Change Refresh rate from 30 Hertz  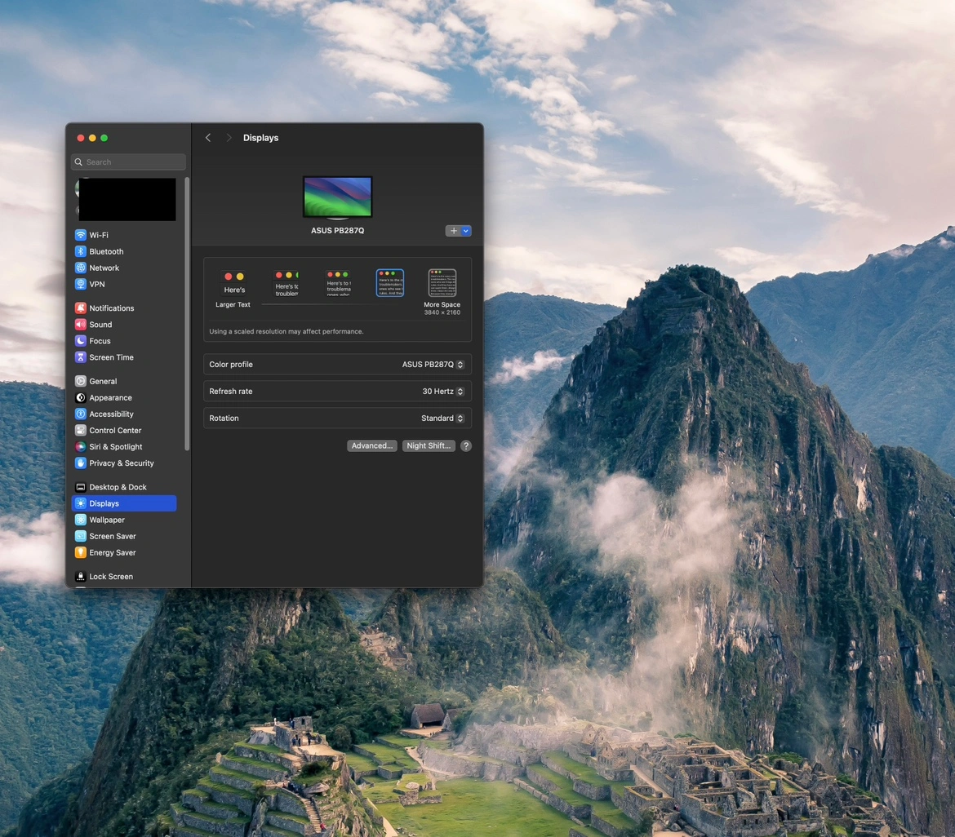click(442, 392)
